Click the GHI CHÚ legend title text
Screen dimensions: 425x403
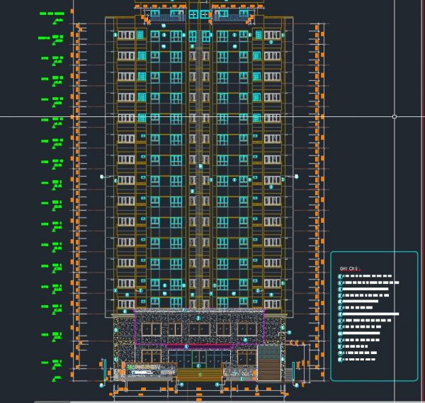(x=350, y=269)
